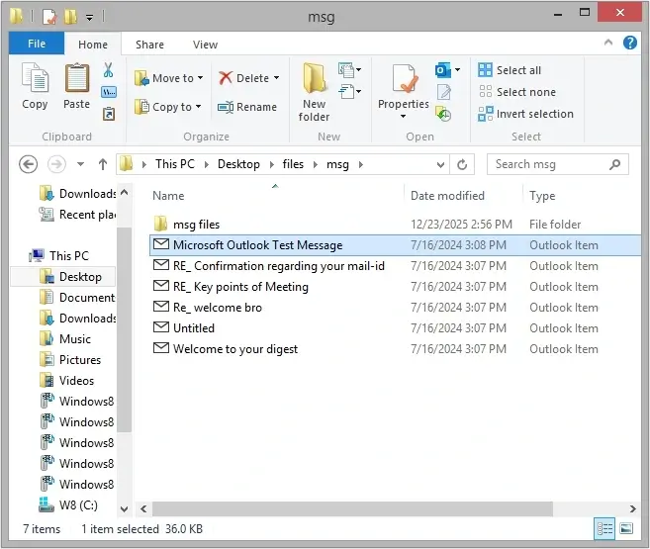Viewport: 650px width, 549px height.
Task: Click the file History icon
Action: coord(443,114)
